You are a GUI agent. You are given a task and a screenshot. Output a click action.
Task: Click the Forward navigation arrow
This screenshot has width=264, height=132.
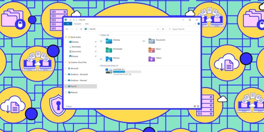point(72,29)
